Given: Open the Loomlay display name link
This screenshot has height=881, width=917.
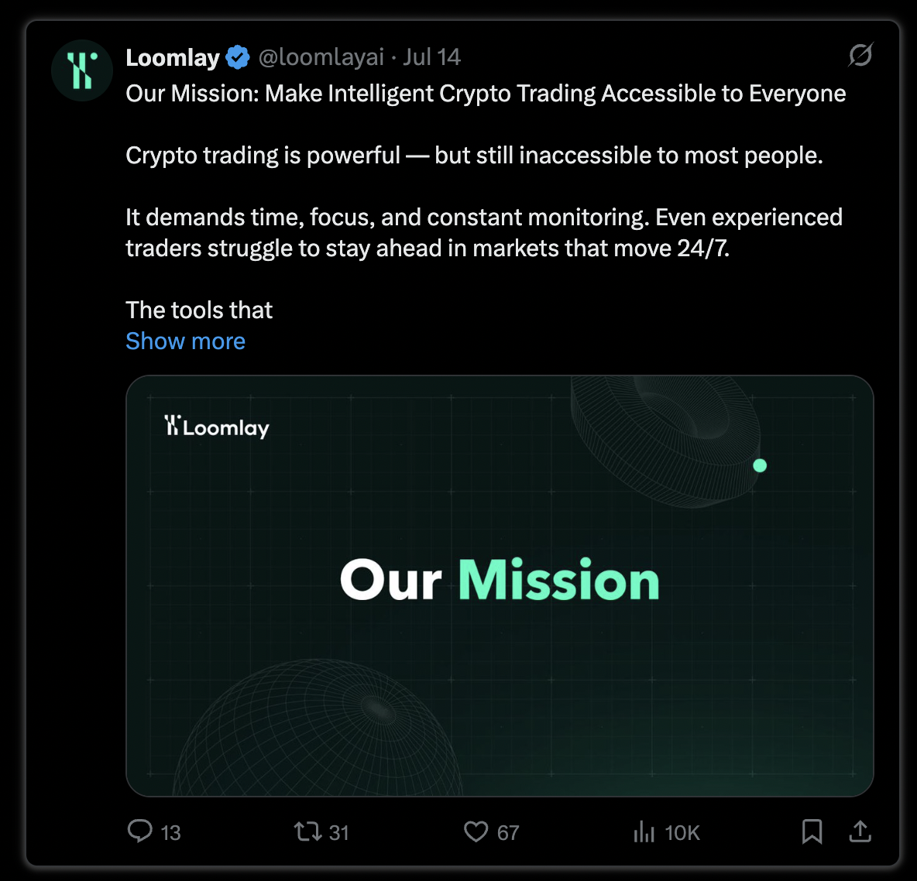Looking at the screenshot, I should 173,57.
